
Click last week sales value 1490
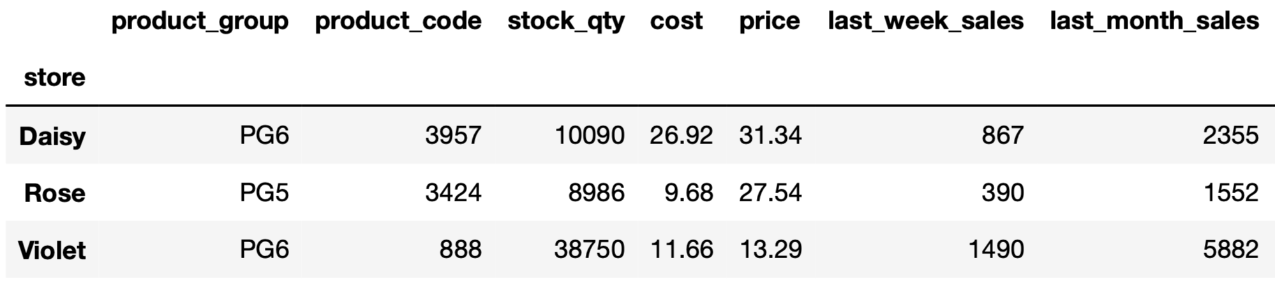pyautogui.click(x=995, y=249)
